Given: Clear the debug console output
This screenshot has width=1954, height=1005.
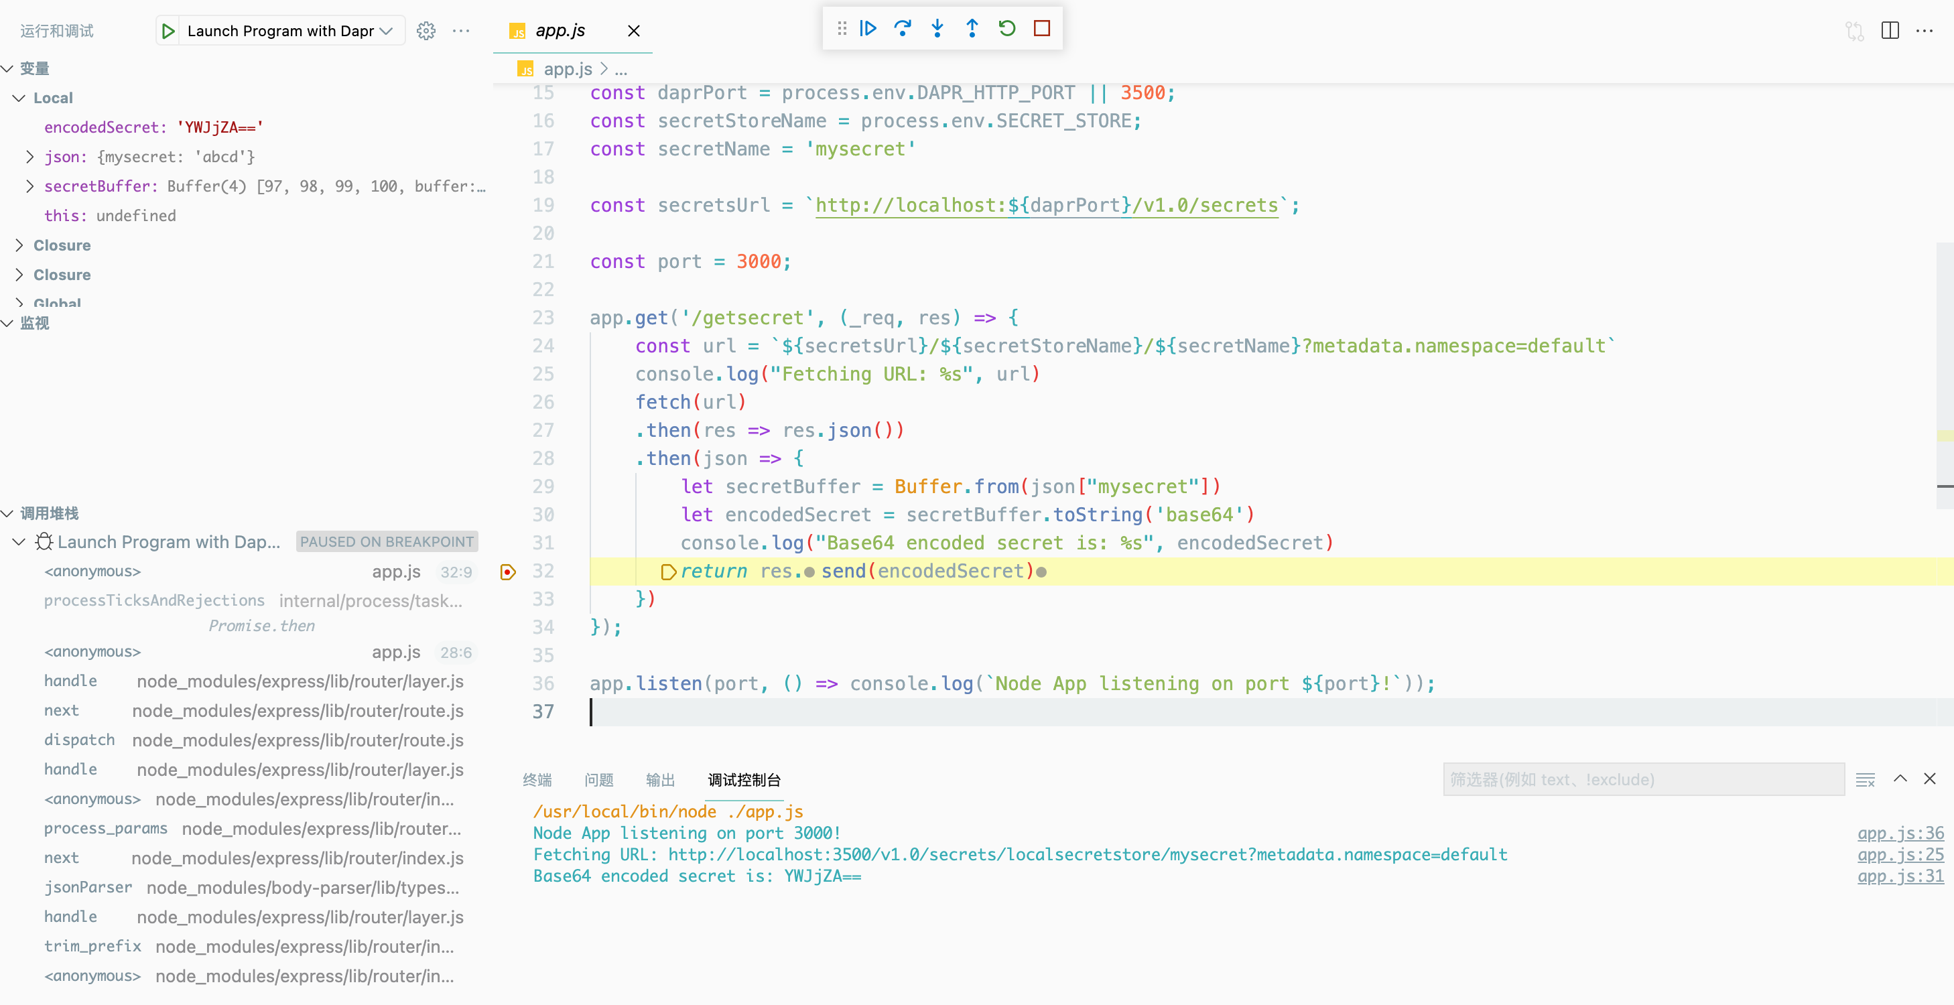Looking at the screenshot, I should coord(1864,780).
